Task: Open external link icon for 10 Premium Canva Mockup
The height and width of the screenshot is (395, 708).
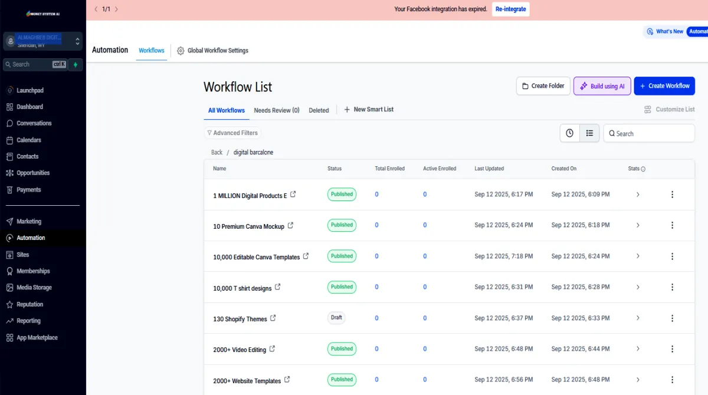Action: pos(290,225)
